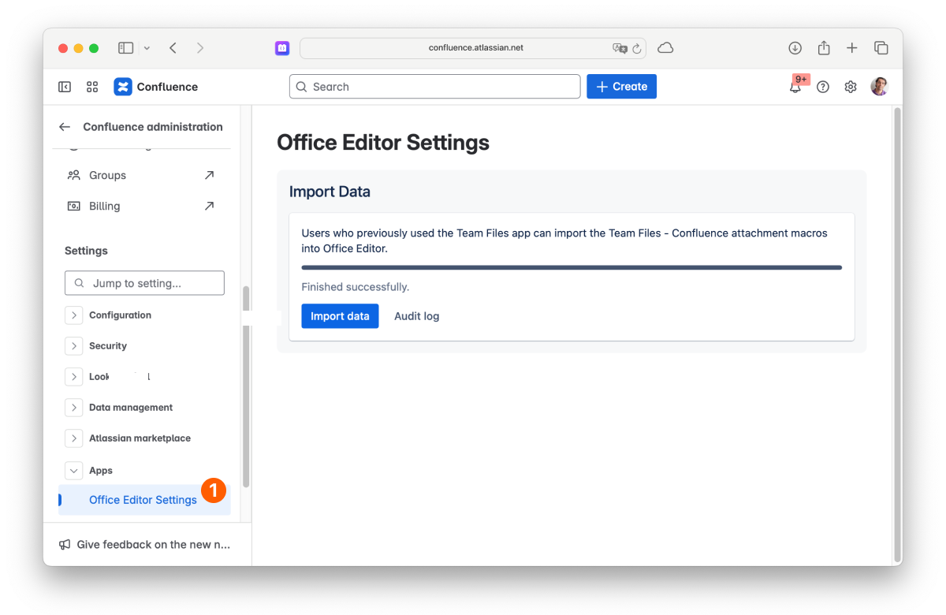
Task: Click the "Import Data" heading
Action: coord(330,192)
